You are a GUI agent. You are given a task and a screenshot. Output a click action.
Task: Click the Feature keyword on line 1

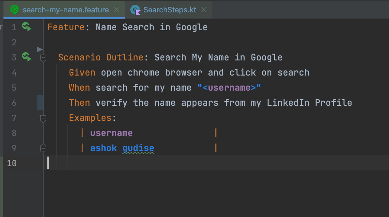(66, 27)
